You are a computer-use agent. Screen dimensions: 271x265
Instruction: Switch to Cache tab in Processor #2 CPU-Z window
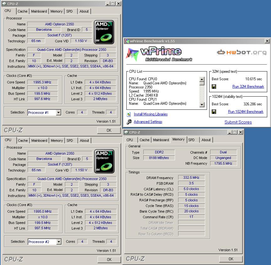pos(23,140)
